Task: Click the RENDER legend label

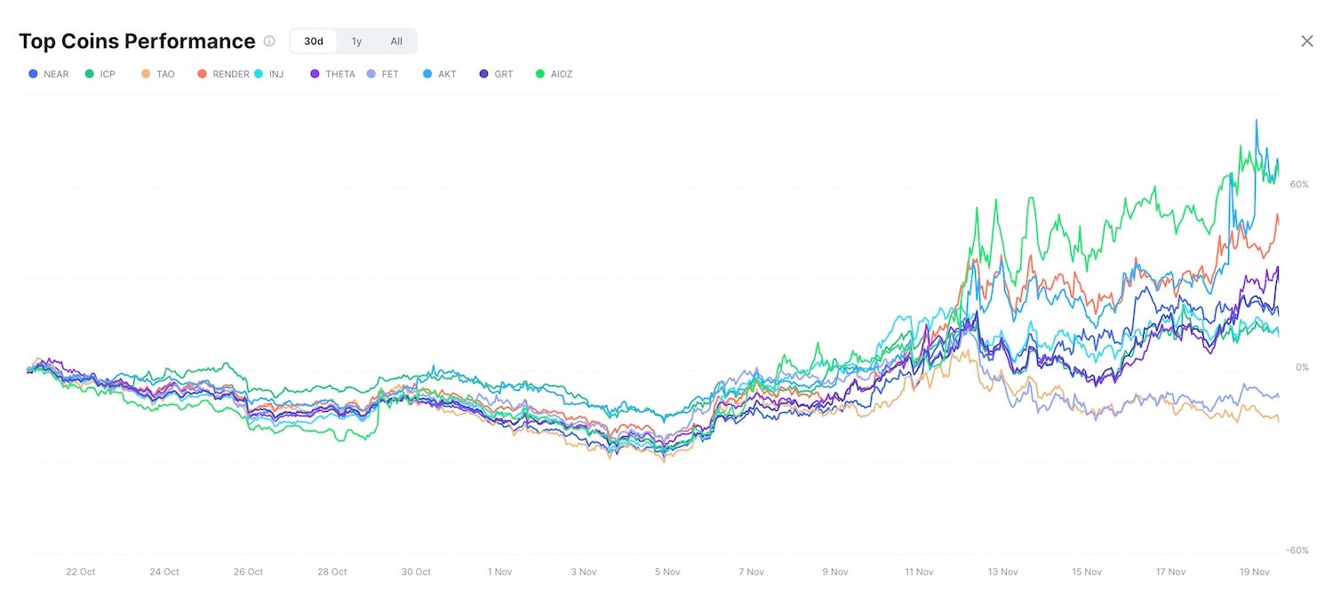Action: coord(231,74)
